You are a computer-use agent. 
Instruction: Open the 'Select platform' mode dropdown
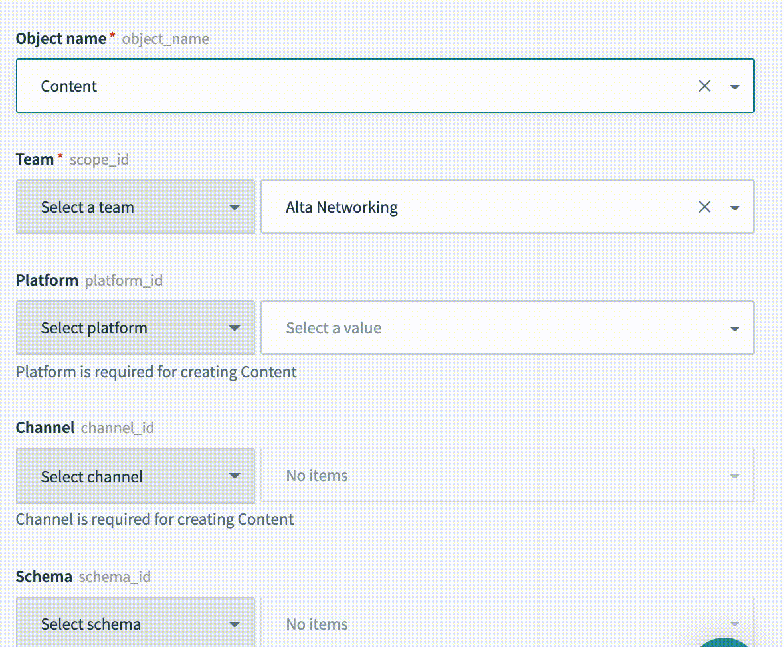tap(136, 328)
